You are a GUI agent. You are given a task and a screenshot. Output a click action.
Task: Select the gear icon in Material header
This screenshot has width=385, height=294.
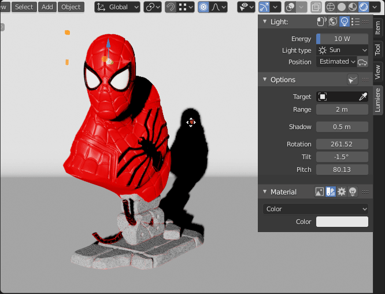[342, 192]
